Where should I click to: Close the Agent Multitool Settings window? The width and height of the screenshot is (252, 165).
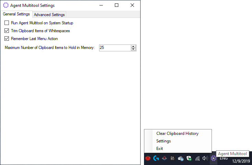132,5
